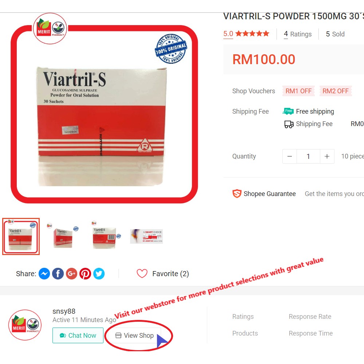Share product via Messenger icon

click(x=44, y=274)
